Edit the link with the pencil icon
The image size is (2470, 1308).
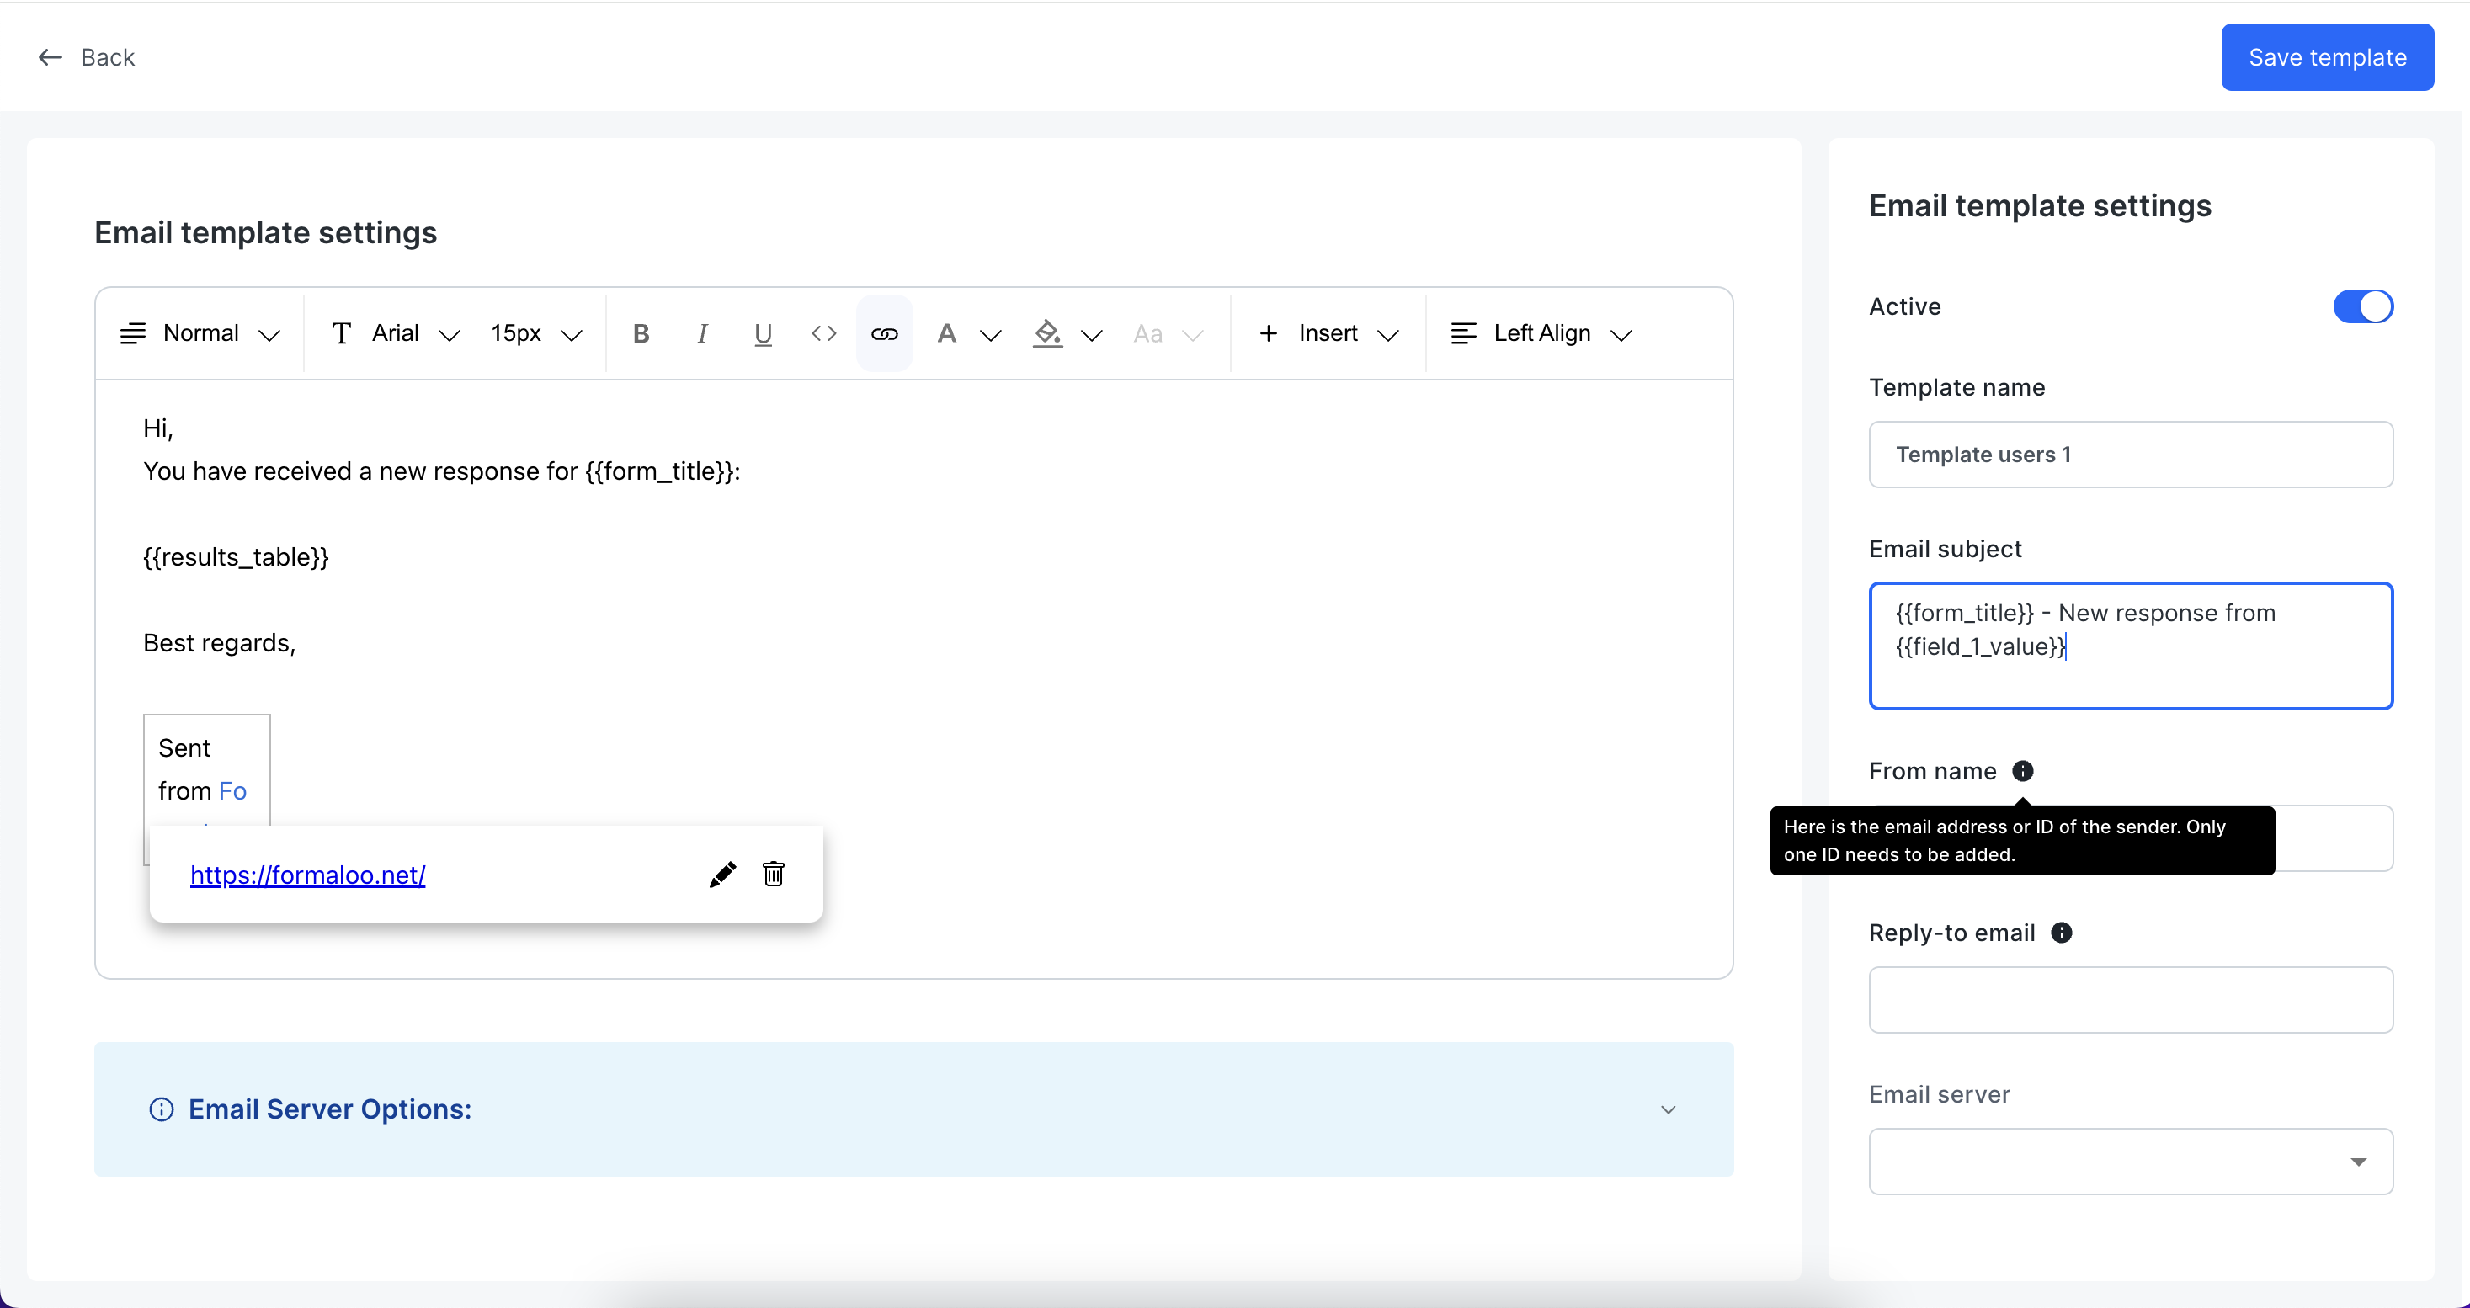(x=722, y=875)
